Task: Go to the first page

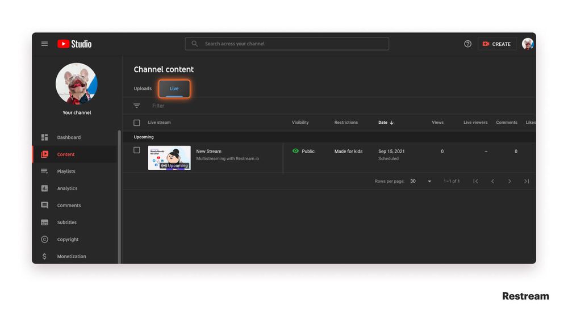Action: tap(475, 181)
